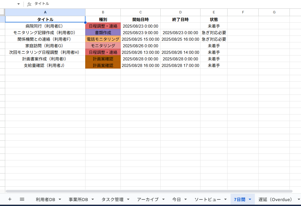Select 未着手 status in the 病院同行 row

(x=214, y=26)
